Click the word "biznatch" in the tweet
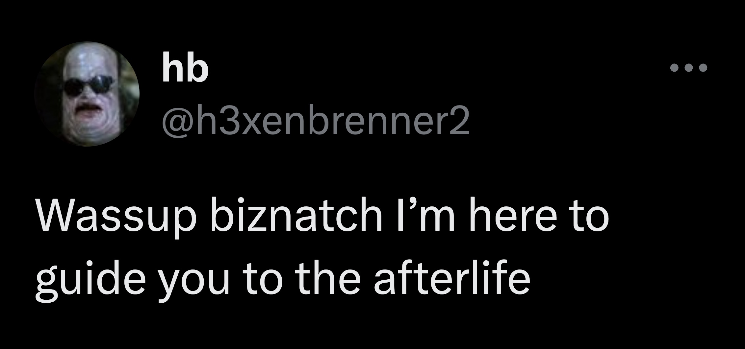 pyautogui.click(x=295, y=218)
